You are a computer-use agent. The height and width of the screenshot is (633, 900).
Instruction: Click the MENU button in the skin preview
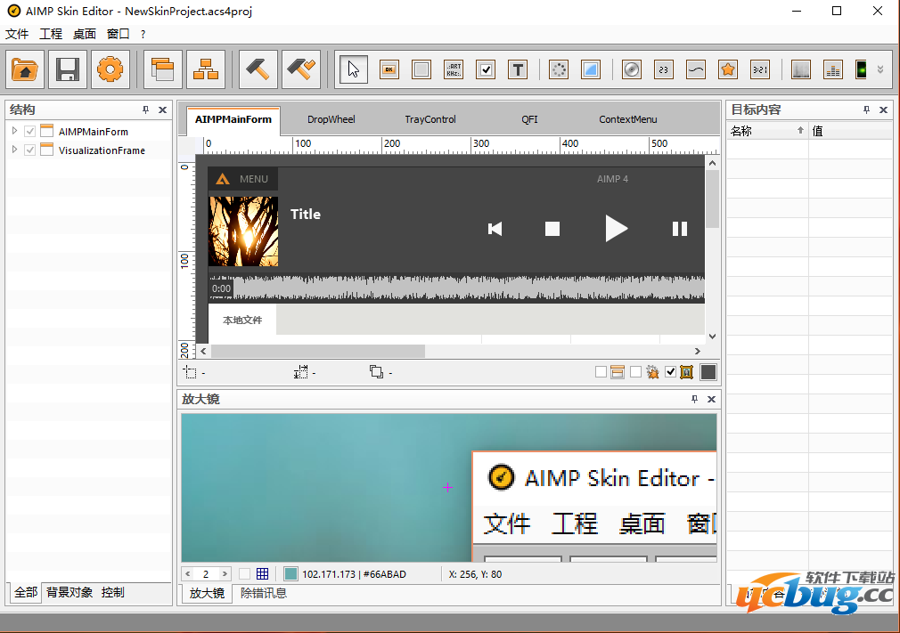(x=243, y=179)
